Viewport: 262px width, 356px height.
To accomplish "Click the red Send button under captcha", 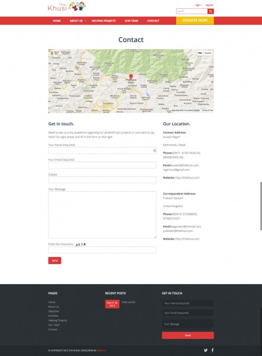I will click(55, 260).
